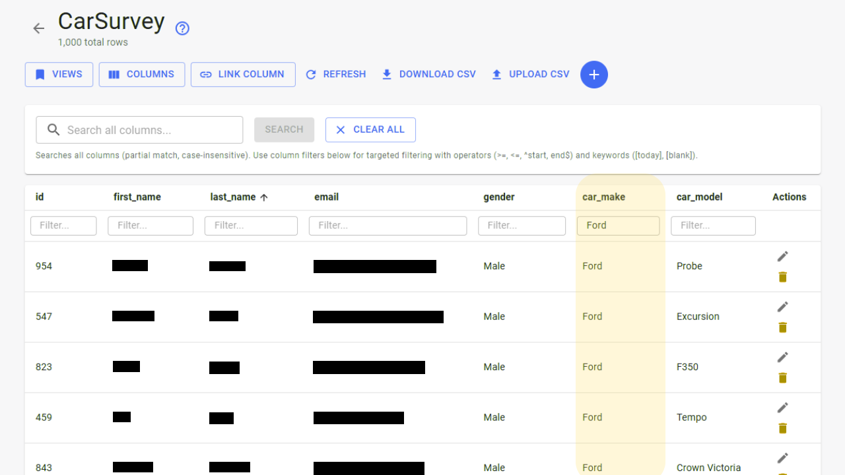Select the Tempo car model cell
The width and height of the screenshot is (845, 475).
(692, 418)
